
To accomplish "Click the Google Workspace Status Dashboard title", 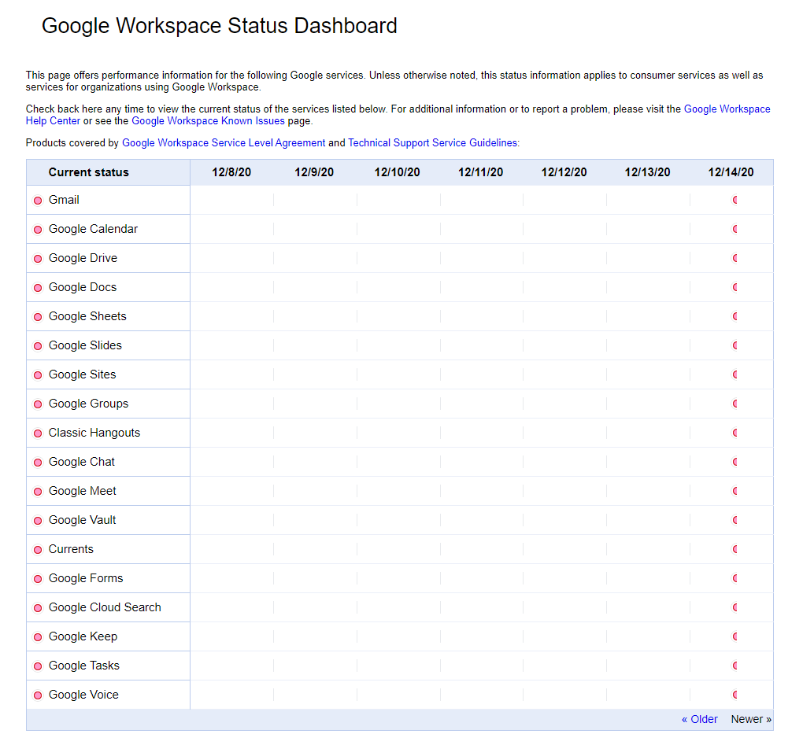I will point(219,26).
